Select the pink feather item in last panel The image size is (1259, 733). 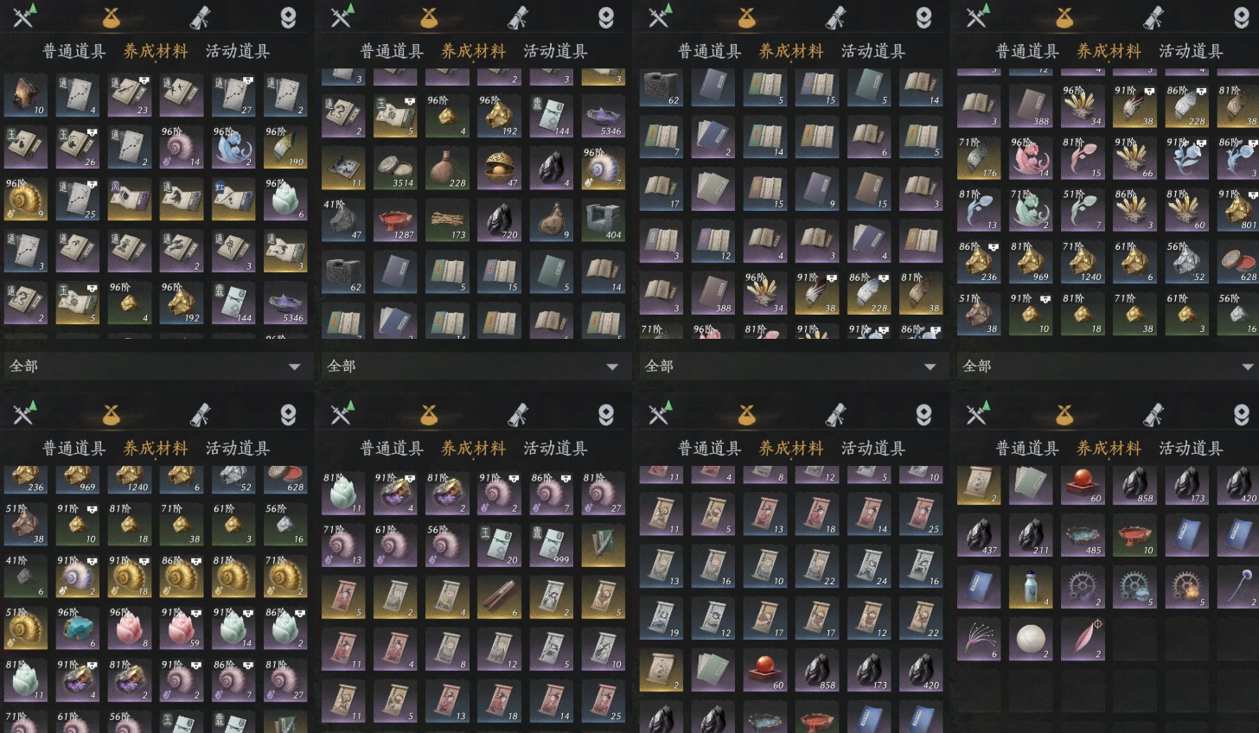[1083, 639]
